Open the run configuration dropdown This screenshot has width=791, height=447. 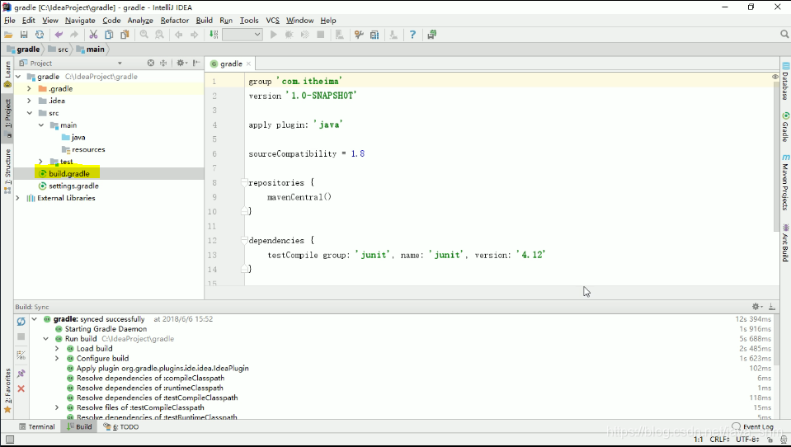(x=242, y=35)
